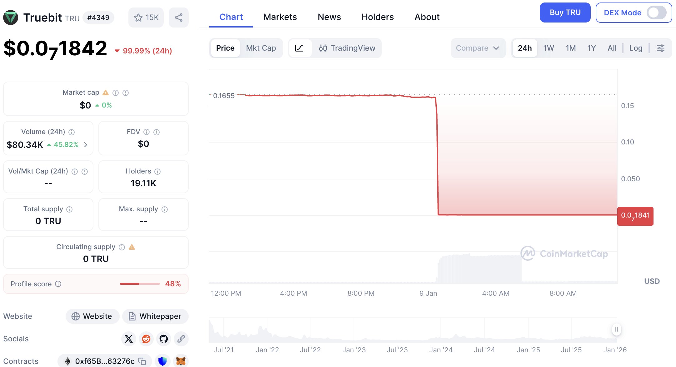Click the share icon button
676x367 pixels.
tap(178, 18)
